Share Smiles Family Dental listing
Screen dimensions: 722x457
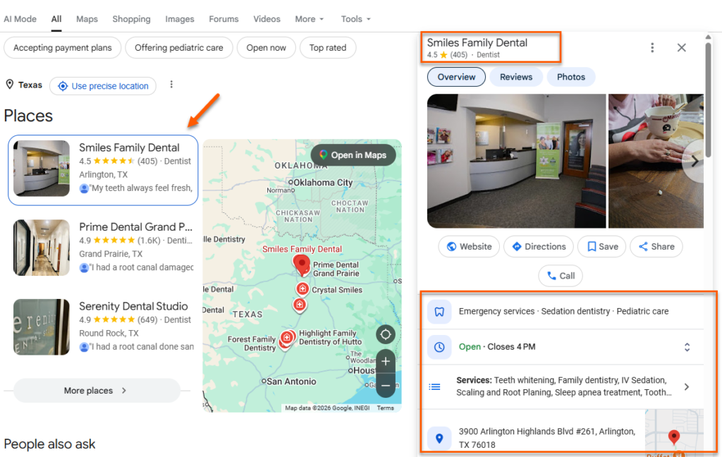tap(656, 246)
